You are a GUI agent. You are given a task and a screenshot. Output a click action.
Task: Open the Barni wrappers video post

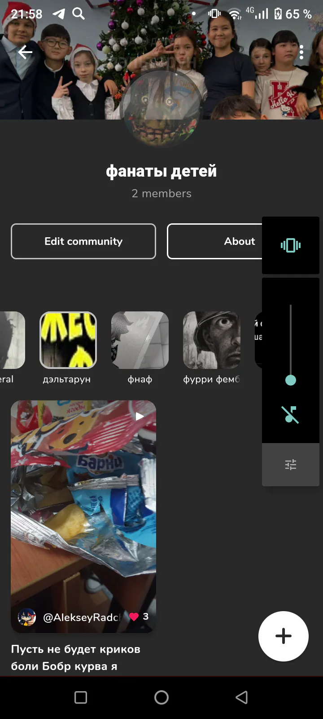coord(83,517)
